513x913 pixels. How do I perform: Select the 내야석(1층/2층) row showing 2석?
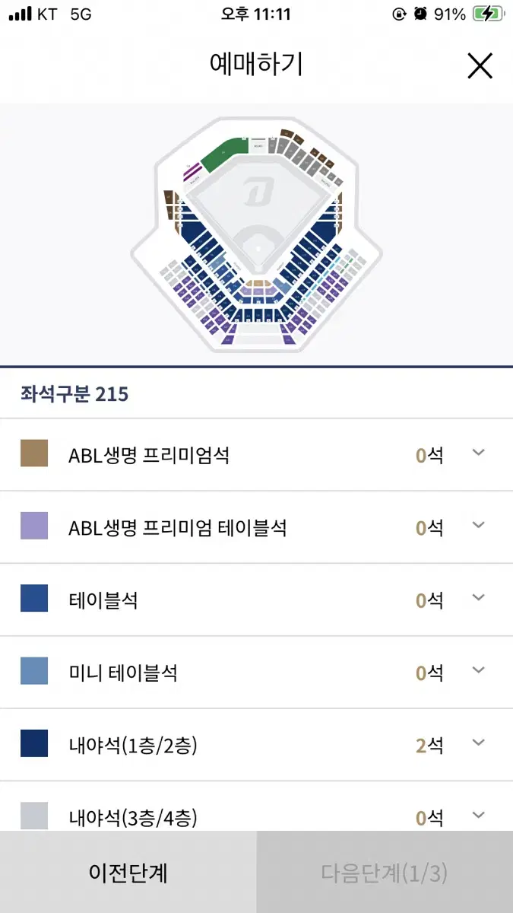[256, 745]
